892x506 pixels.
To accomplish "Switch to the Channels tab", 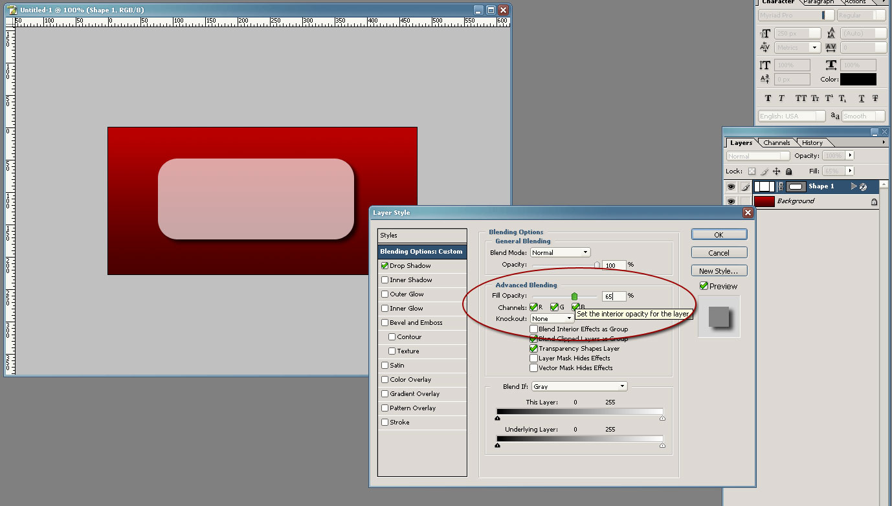I will click(x=775, y=142).
